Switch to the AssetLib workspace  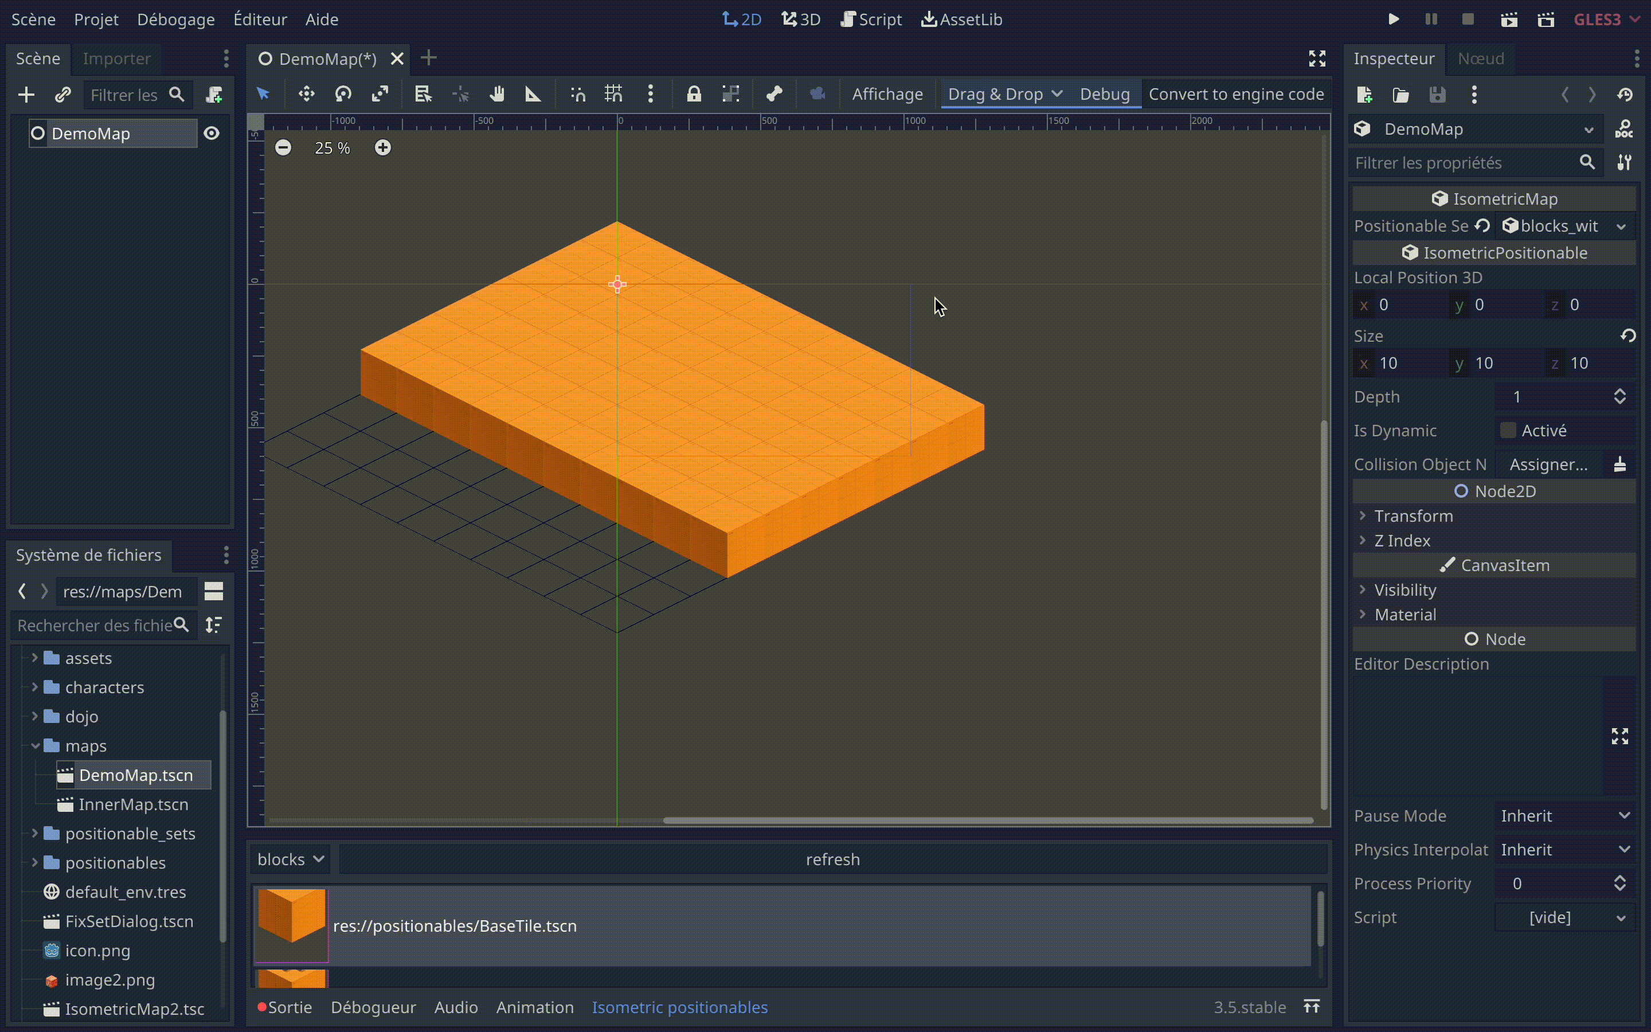(962, 19)
